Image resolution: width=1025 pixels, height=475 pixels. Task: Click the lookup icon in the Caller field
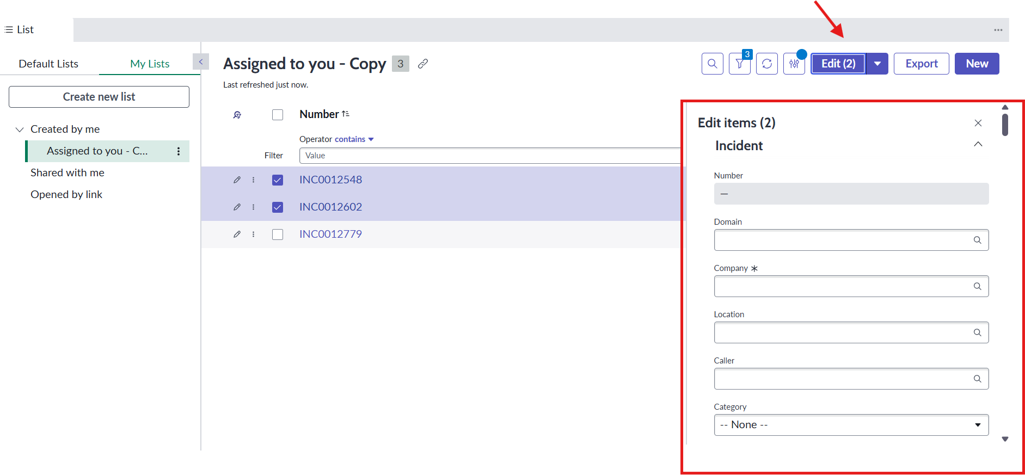pyautogui.click(x=978, y=379)
